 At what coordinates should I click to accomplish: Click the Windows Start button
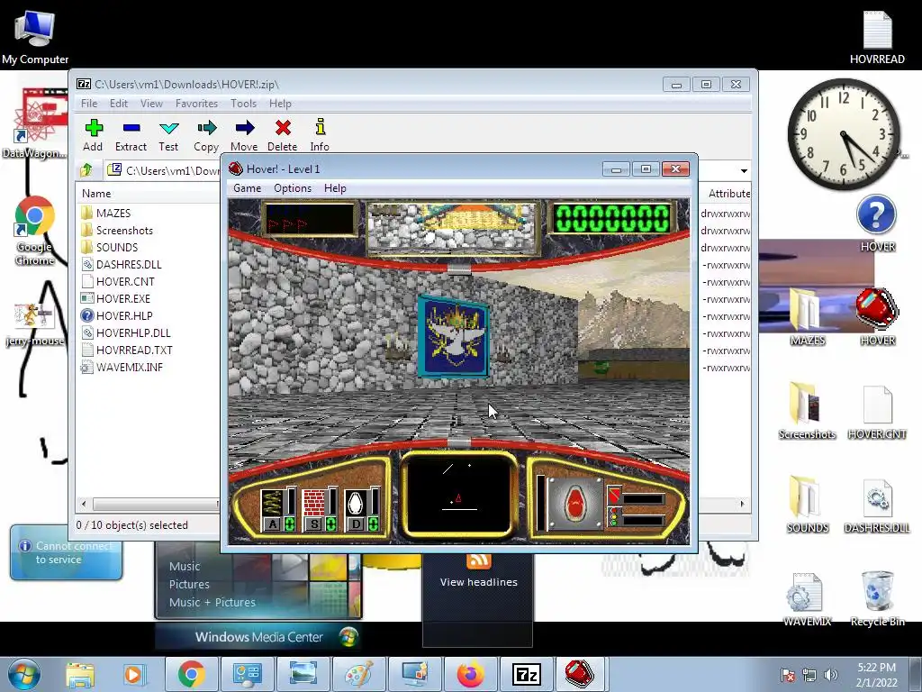tap(23, 674)
